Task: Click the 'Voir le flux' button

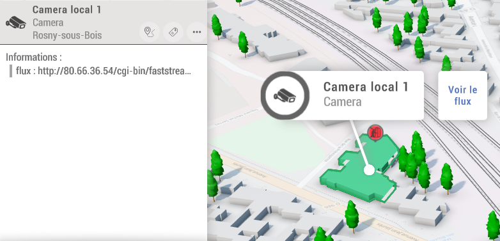Action: tap(463, 95)
